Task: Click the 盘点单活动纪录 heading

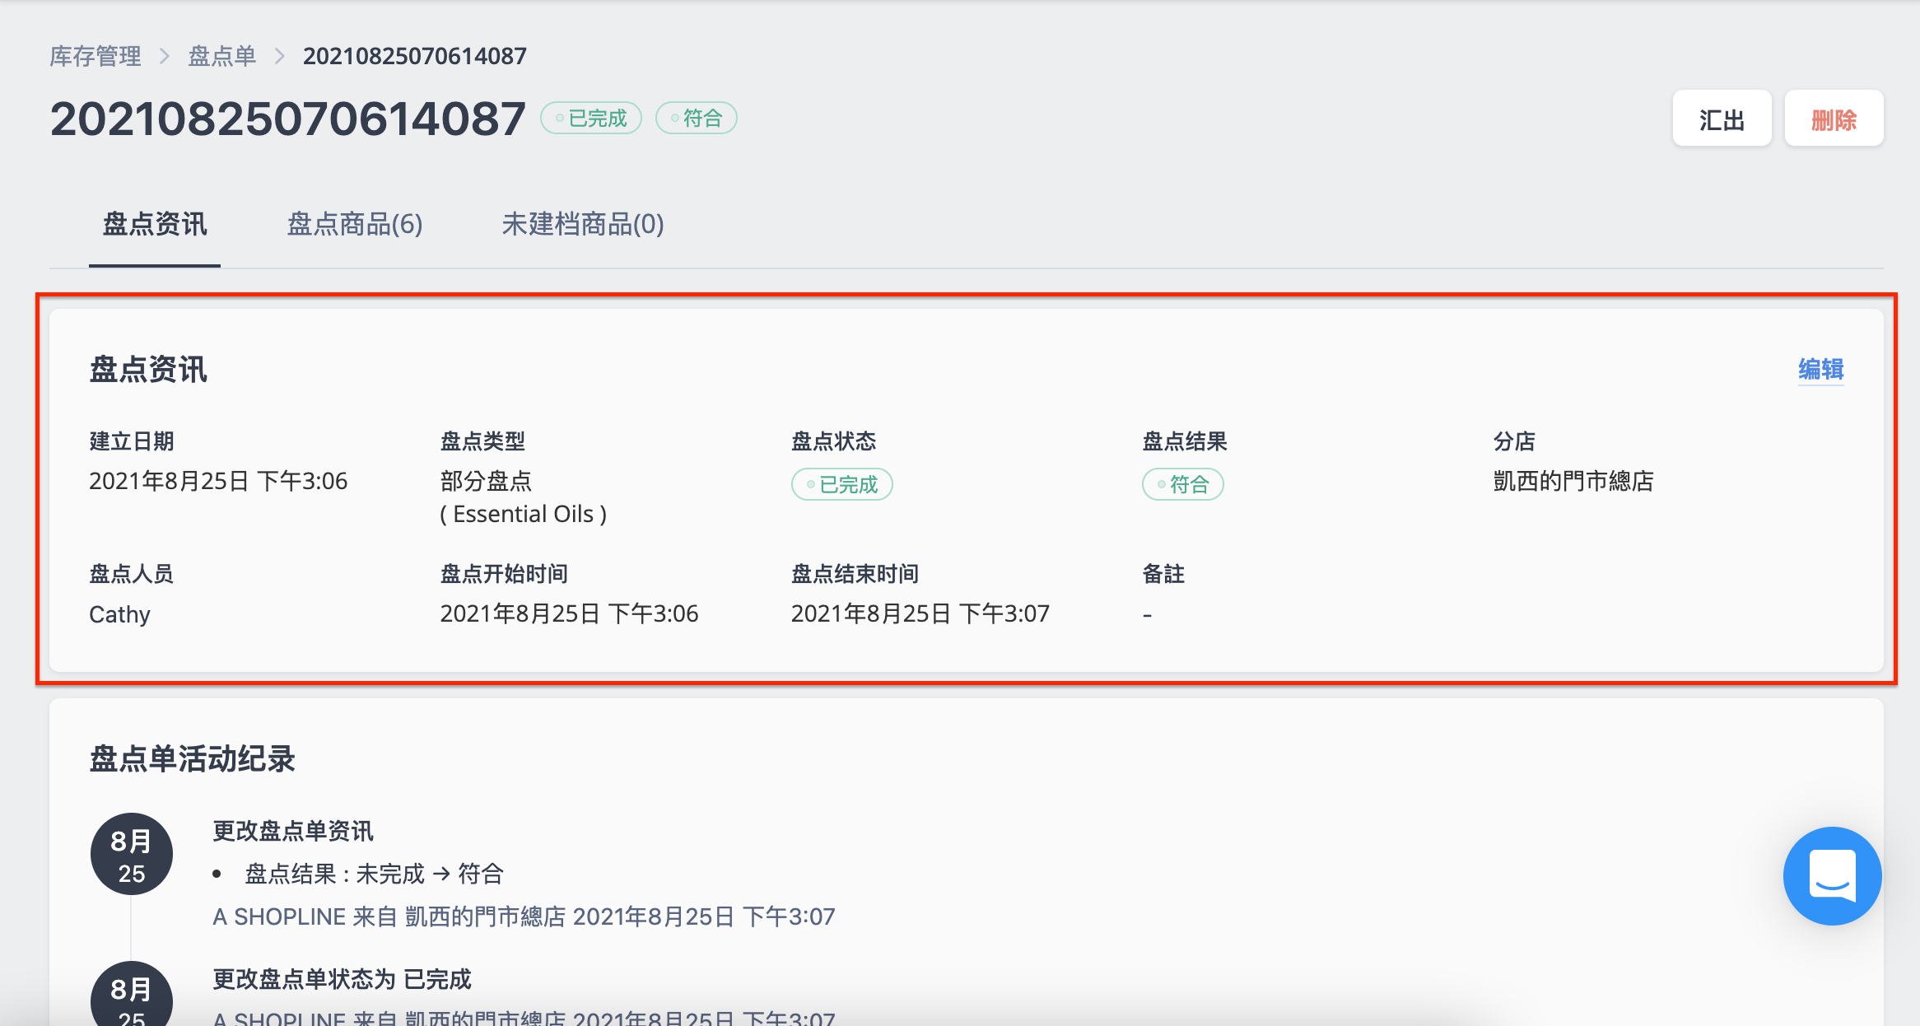Action: [192, 758]
